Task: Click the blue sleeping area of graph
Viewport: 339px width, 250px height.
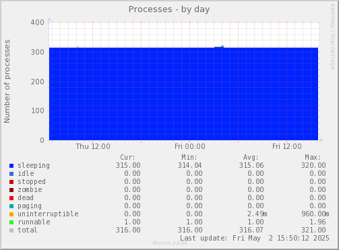Action: click(183, 94)
